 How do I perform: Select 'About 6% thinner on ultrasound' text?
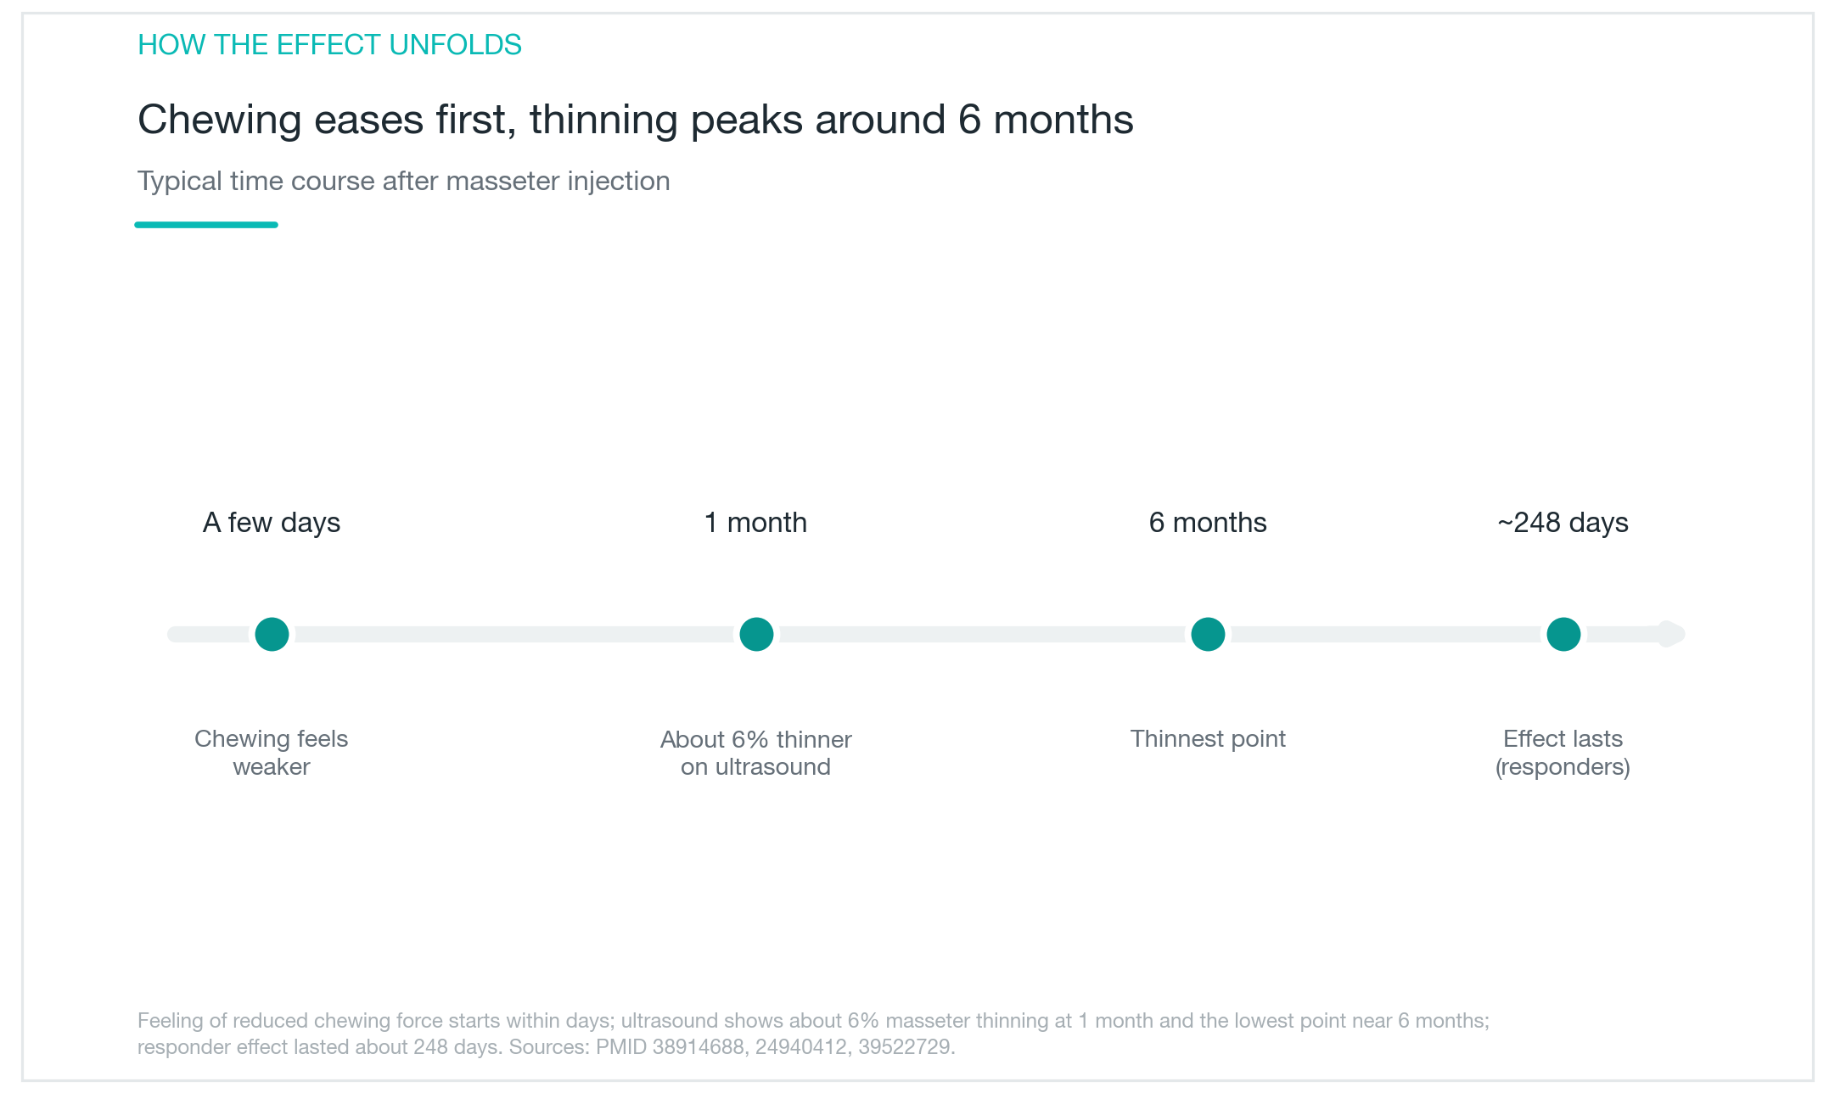[756, 753]
